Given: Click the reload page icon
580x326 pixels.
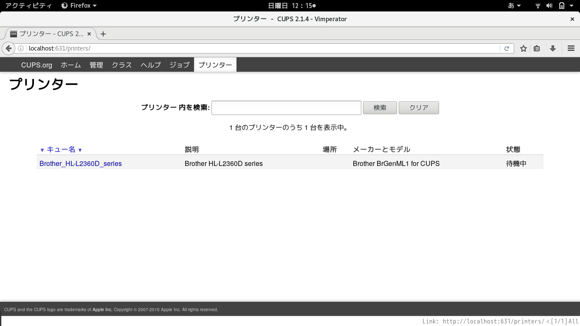Looking at the screenshot, I should click(507, 48).
